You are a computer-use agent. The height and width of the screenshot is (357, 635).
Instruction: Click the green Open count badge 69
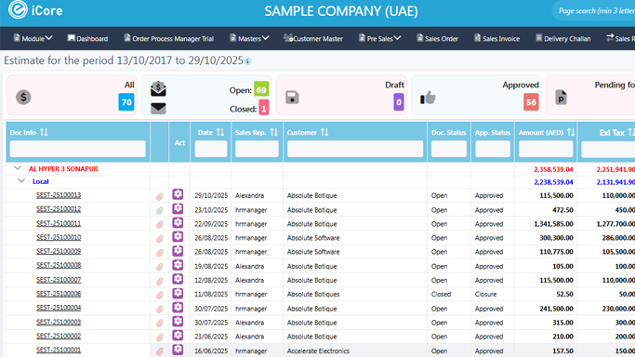click(261, 89)
